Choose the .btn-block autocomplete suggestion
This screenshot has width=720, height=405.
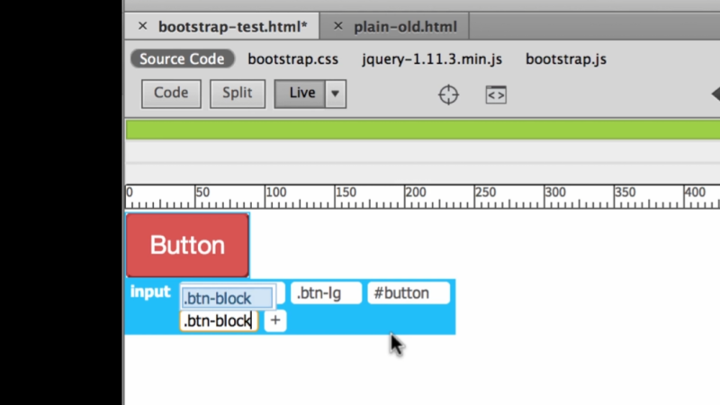[228, 299]
